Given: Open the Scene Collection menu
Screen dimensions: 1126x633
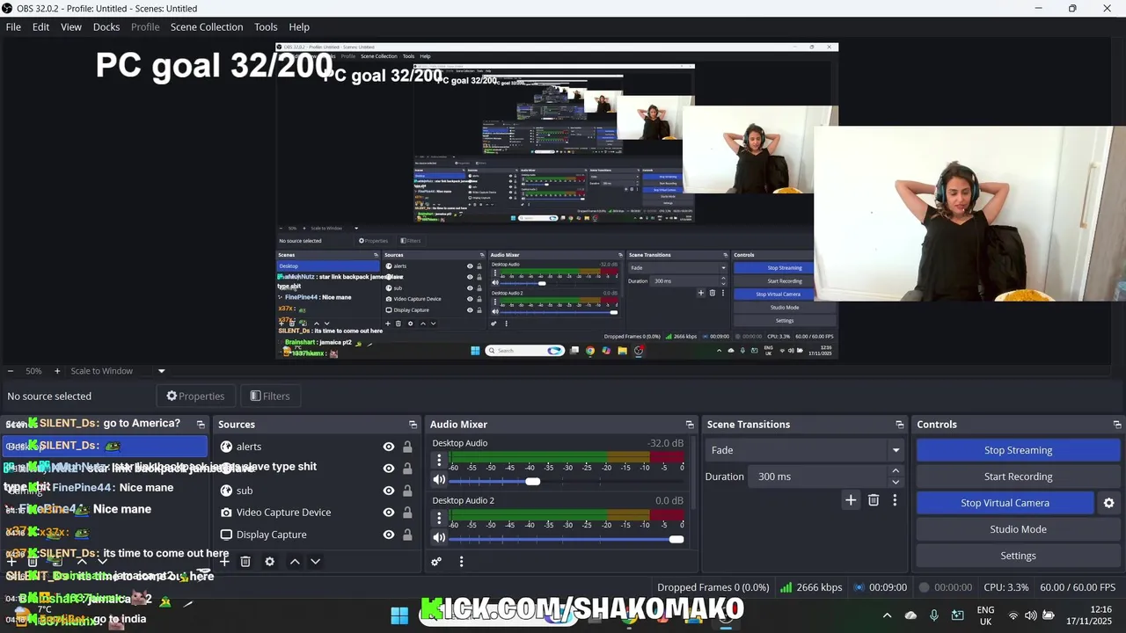Looking at the screenshot, I should 207,27.
